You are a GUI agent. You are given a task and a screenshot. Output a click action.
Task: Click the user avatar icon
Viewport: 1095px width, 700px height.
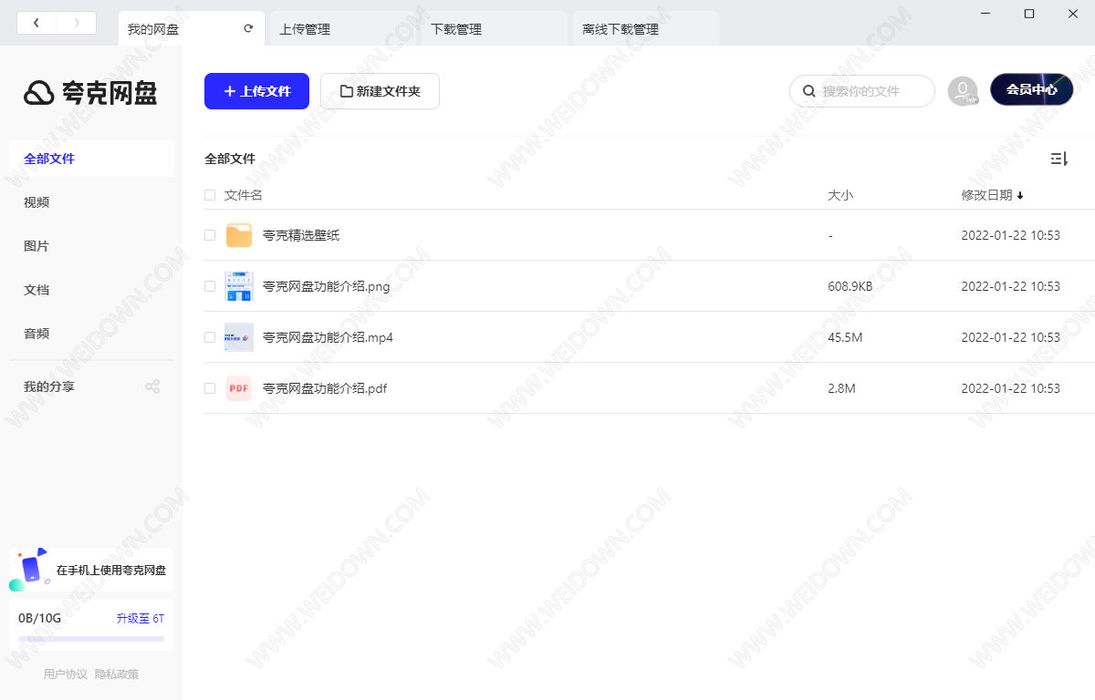tap(962, 90)
